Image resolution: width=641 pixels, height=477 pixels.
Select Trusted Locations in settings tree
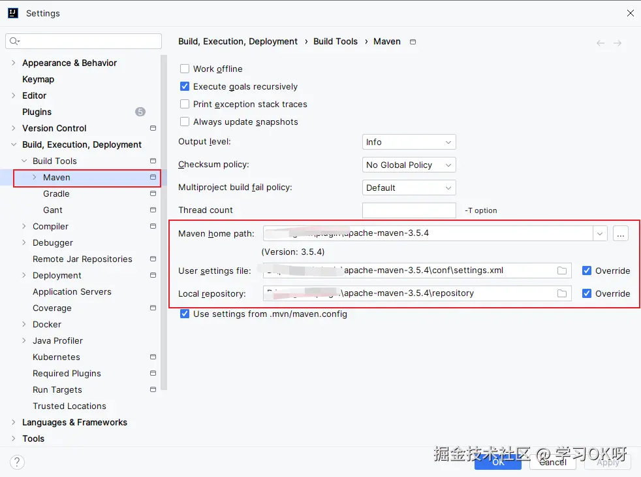69,406
